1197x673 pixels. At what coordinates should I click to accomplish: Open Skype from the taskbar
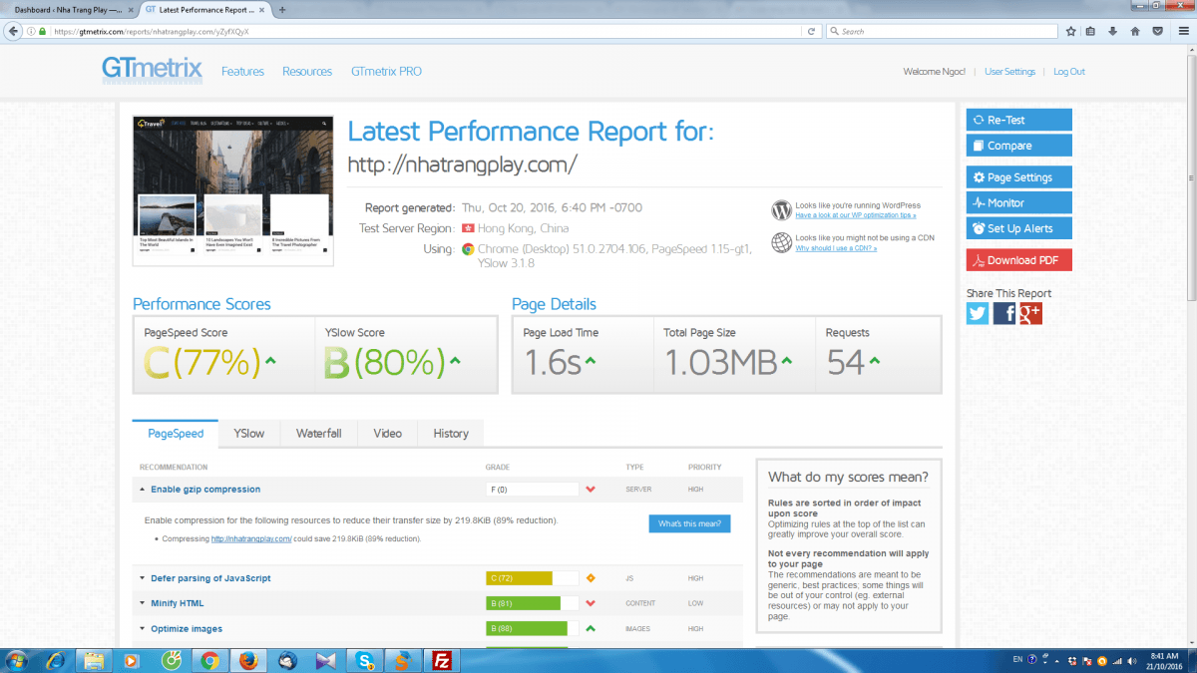(365, 660)
